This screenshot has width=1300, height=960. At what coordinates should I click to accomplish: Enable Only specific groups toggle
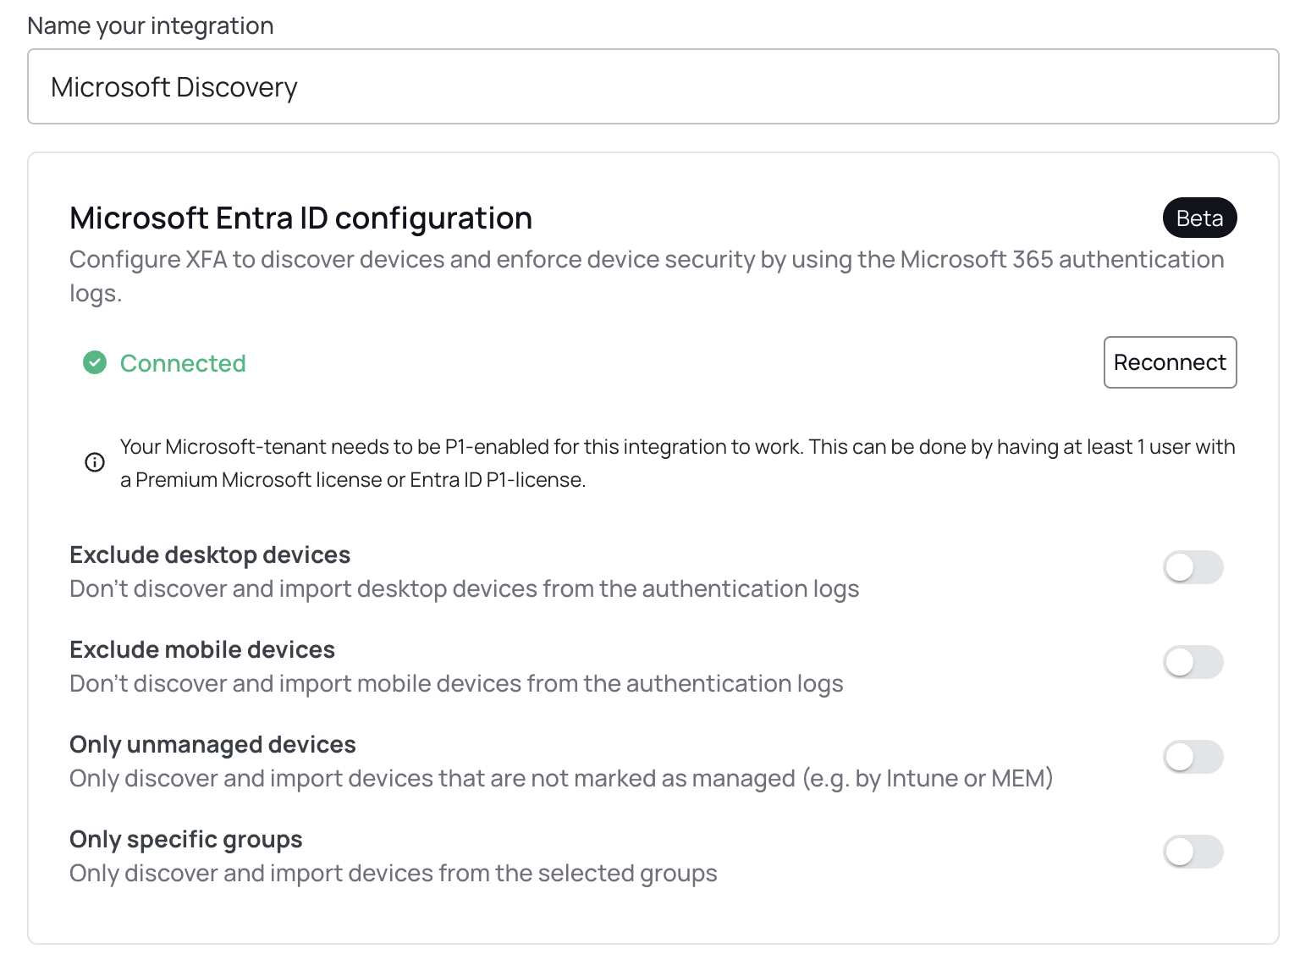click(1193, 852)
